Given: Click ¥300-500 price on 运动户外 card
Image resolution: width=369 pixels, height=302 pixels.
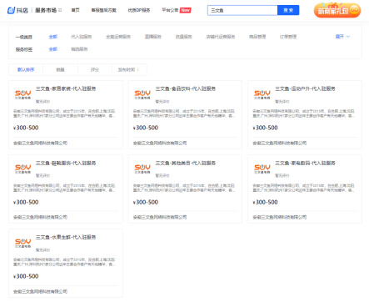Looking at the screenshot, I should (x=265, y=128).
